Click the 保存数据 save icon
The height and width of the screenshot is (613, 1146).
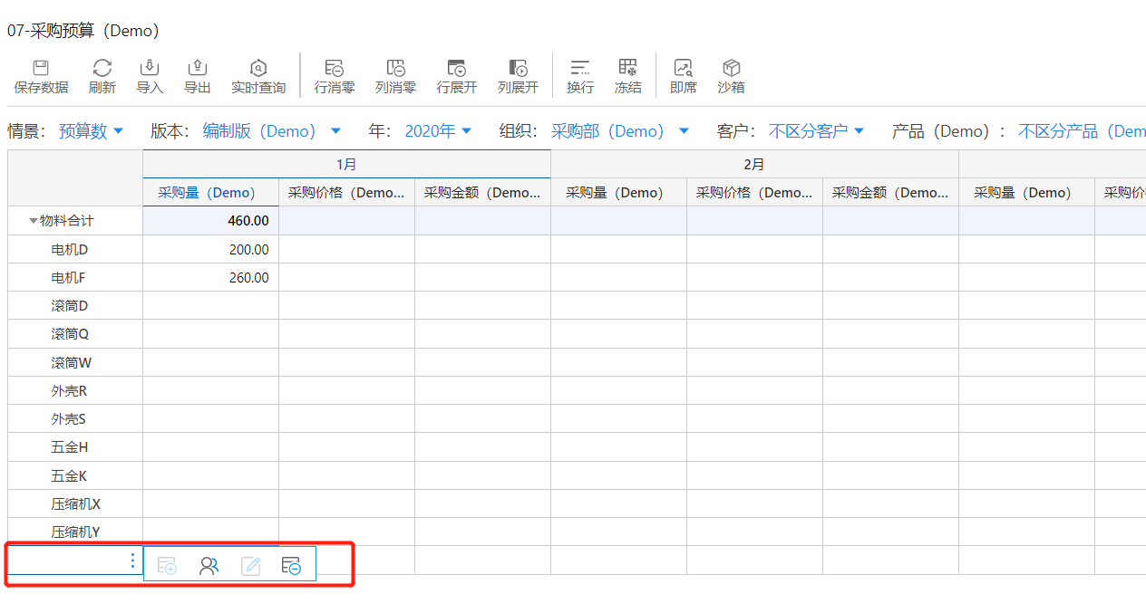pos(41,69)
